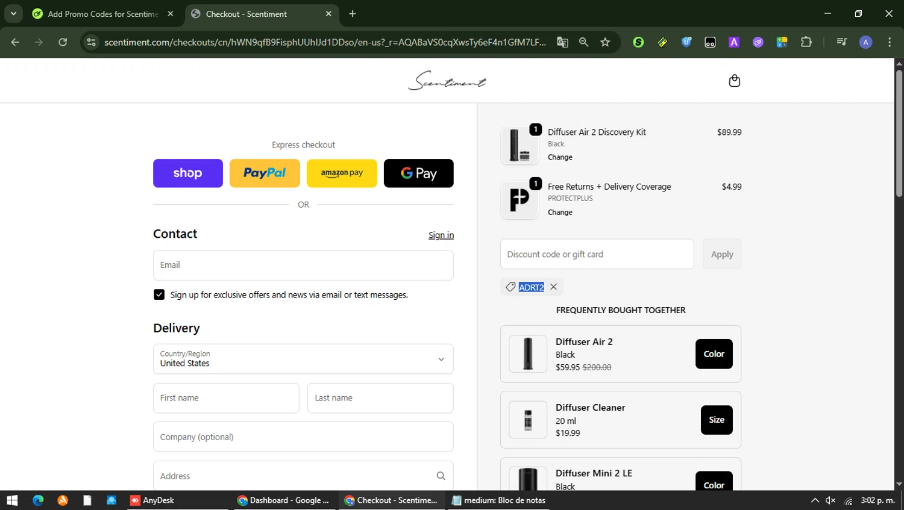Viewport: 904px width, 510px height.
Task: Open the Extensions puzzle piece menu
Action: pyautogui.click(x=806, y=42)
